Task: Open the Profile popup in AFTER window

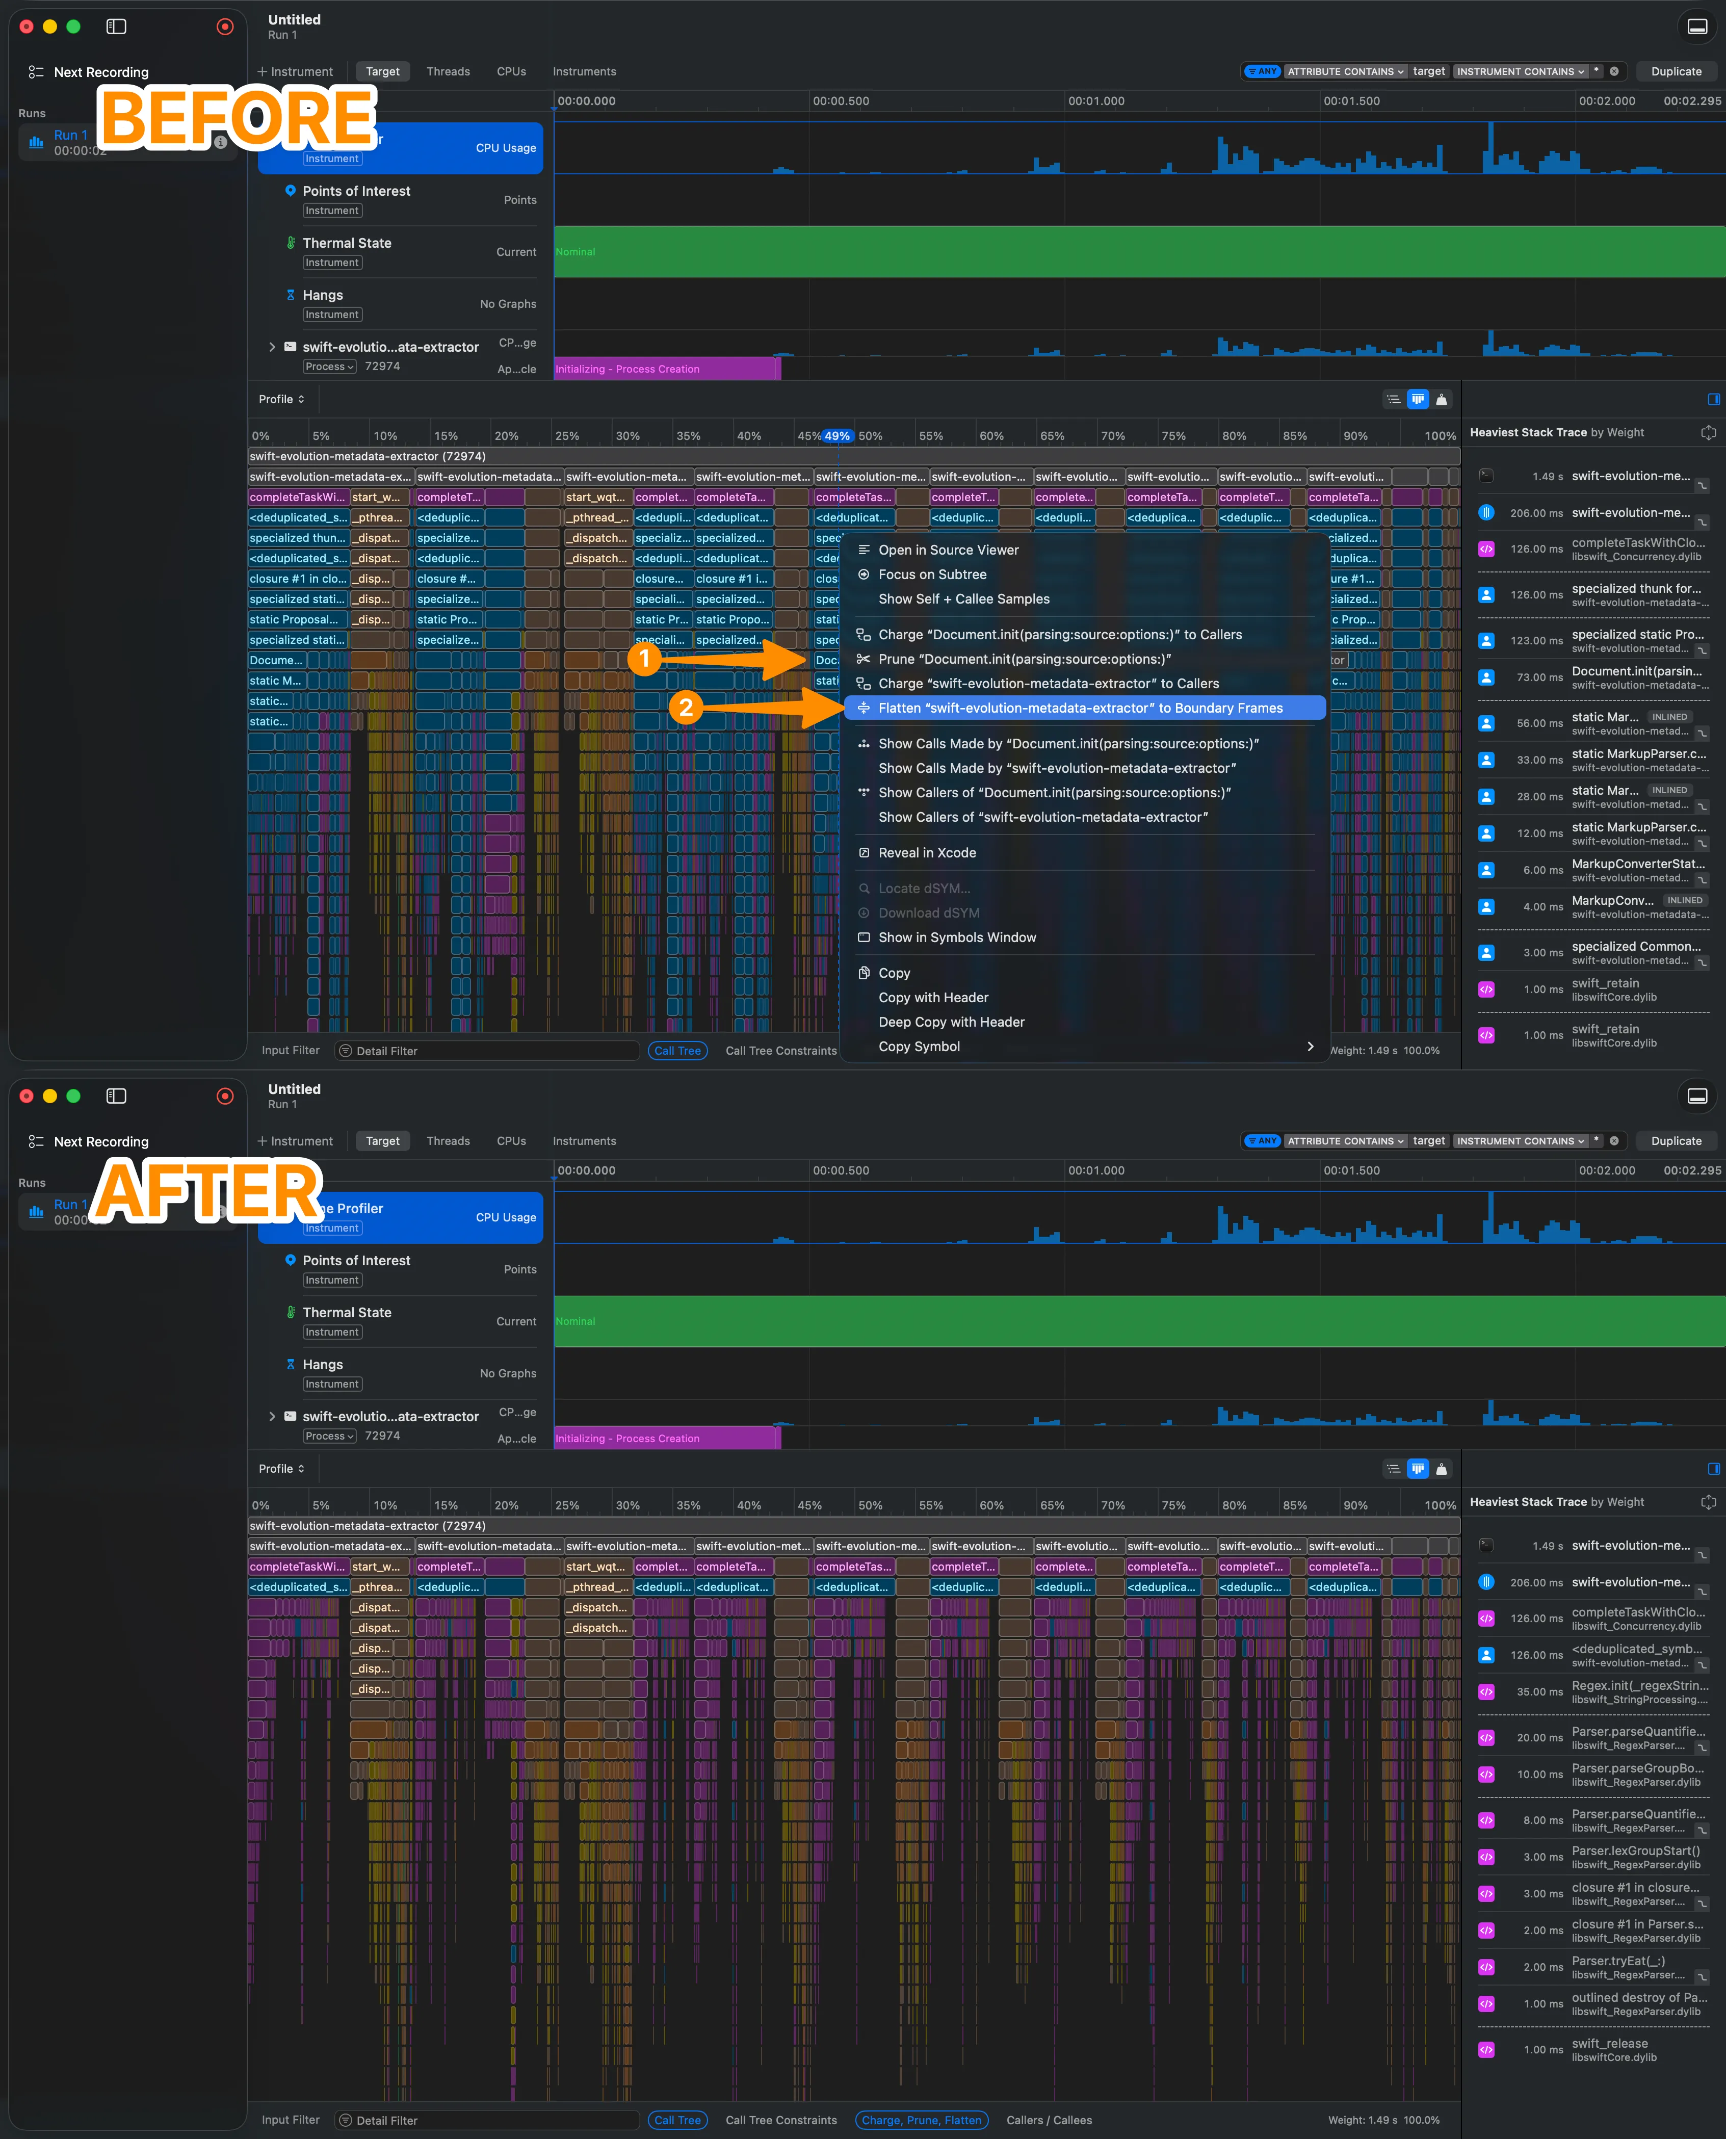Action: point(281,1469)
